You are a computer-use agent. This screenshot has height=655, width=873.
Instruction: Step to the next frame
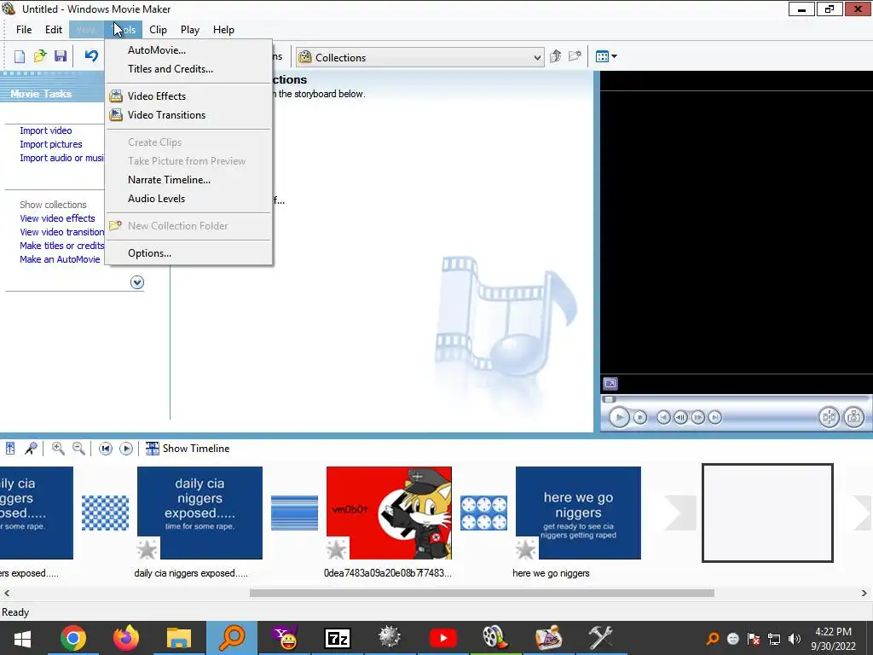pos(697,417)
